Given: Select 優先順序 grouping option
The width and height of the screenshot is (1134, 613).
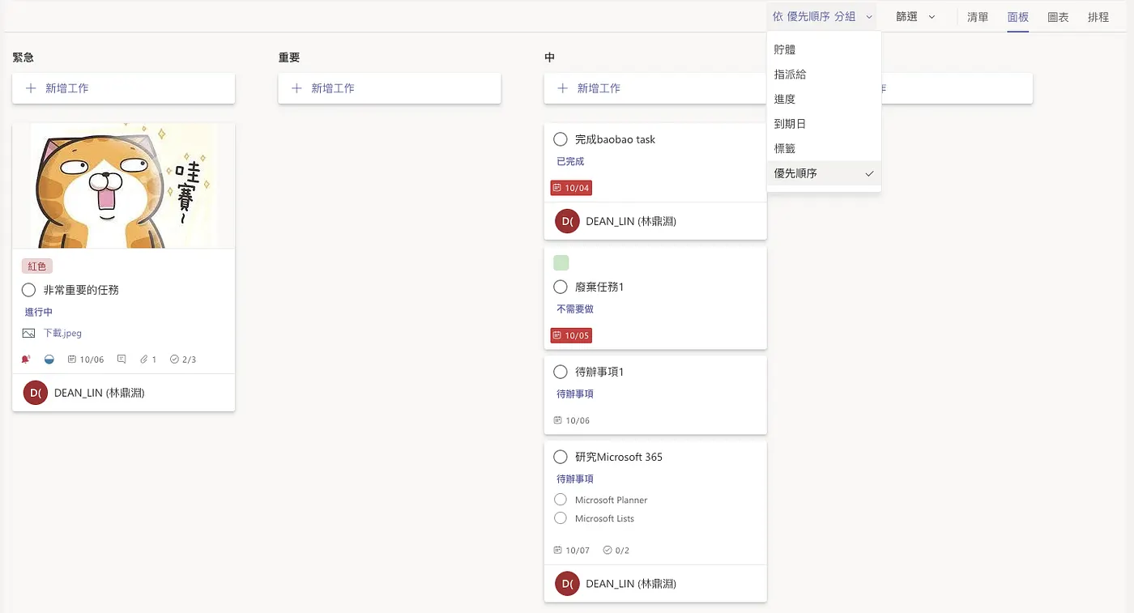Looking at the screenshot, I should tap(824, 173).
